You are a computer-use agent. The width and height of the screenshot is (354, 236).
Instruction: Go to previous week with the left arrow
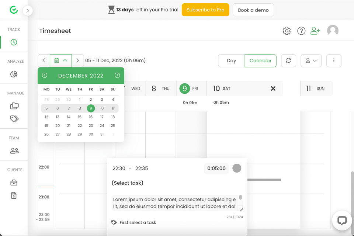coord(44,60)
